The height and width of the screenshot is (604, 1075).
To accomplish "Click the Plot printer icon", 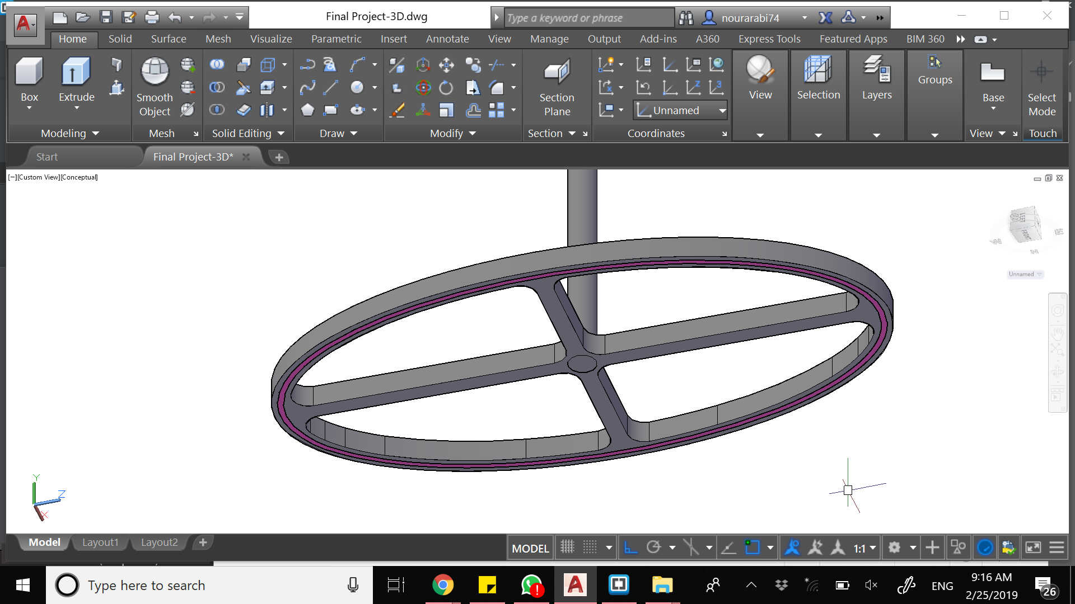I will (x=152, y=17).
